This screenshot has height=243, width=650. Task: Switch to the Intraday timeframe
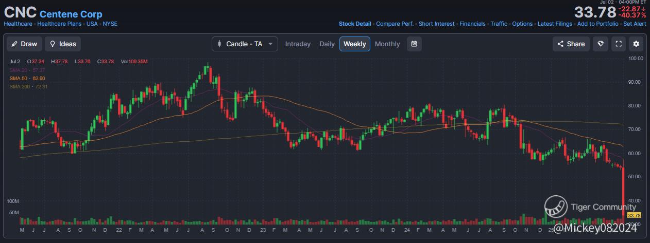[x=298, y=44]
